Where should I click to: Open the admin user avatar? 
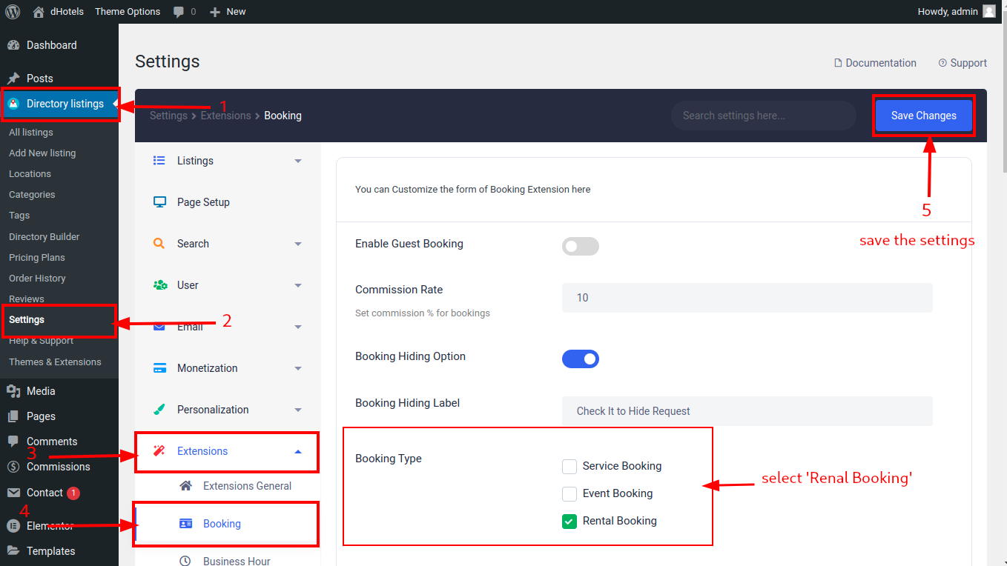pos(989,11)
